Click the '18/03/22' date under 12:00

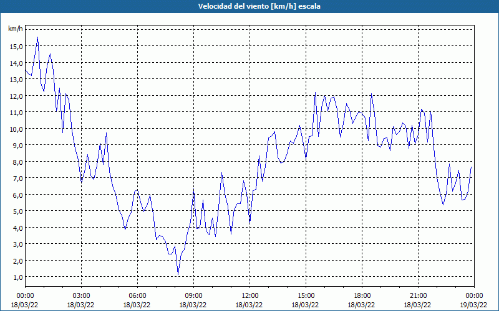(x=249, y=305)
